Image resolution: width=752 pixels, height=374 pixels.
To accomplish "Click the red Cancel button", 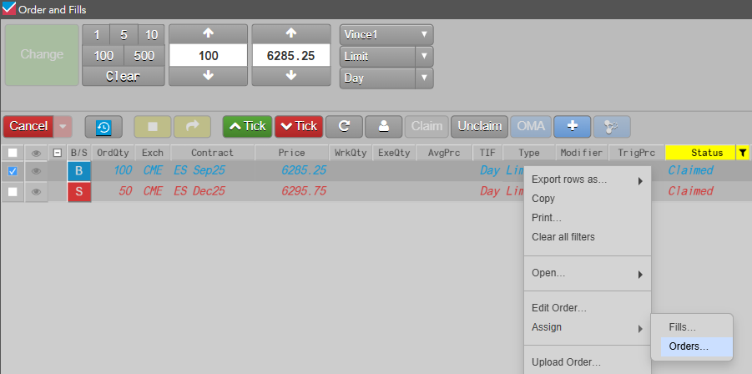I will pyautogui.click(x=28, y=126).
